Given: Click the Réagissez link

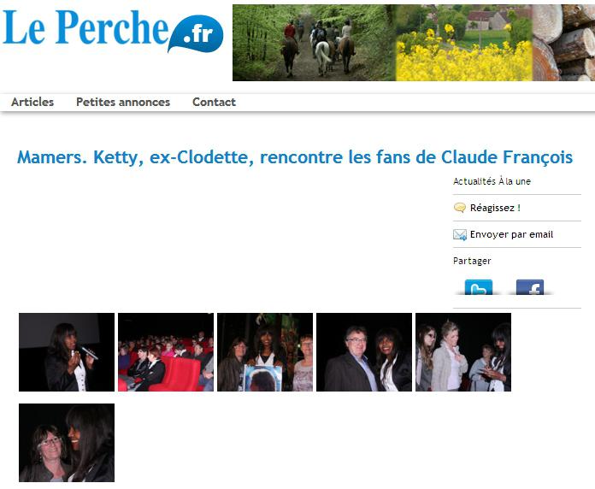Looking at the screenshot, I should click(495, 208).
